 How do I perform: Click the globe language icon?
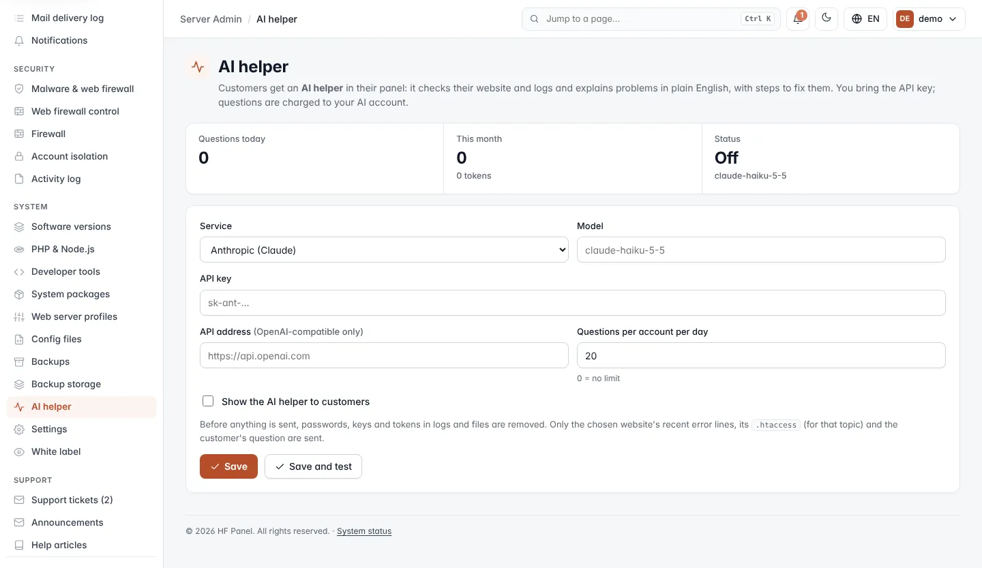point(857,19)
